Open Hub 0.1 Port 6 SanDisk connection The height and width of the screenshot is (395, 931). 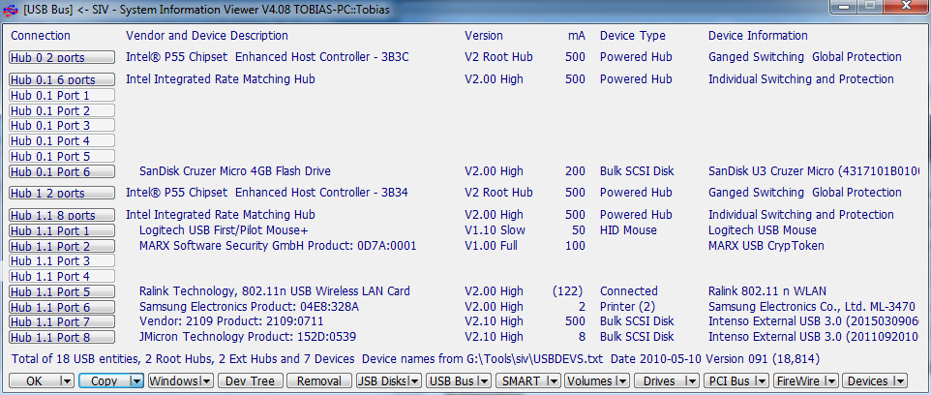[x=62, y=171]
